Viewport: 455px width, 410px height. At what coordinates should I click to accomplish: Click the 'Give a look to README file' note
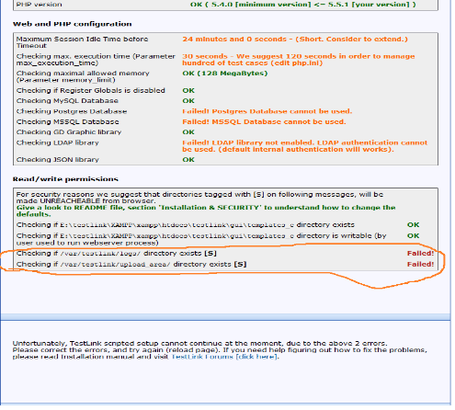(206, 211)
